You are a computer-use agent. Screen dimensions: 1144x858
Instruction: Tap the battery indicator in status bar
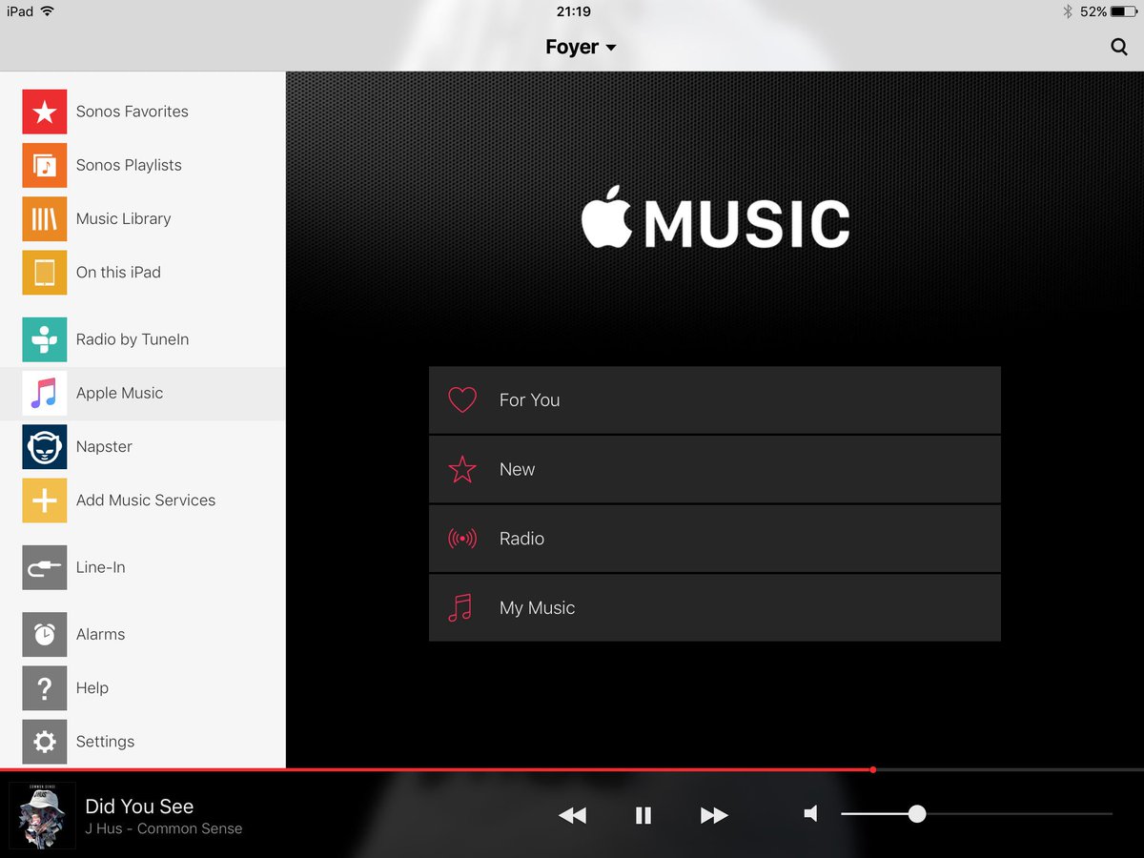pos(1122,11)
